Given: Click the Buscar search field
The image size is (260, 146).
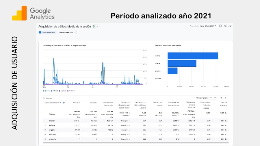Looking at the screenshot, I should pos(52,98).
